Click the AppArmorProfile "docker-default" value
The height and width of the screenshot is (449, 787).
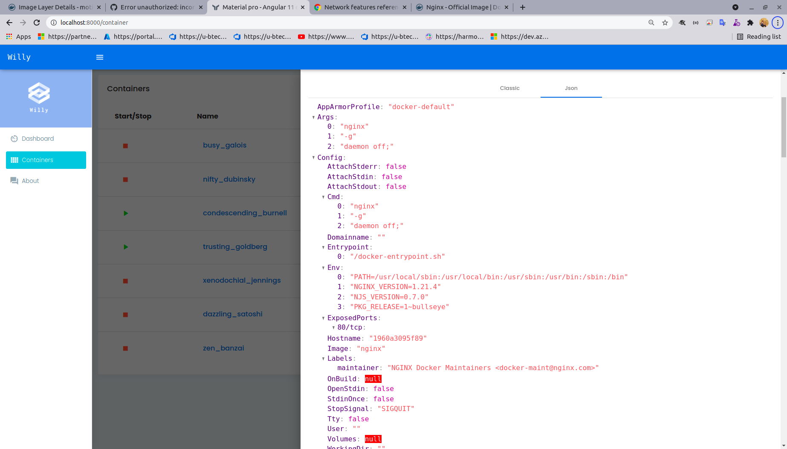(x=421, y=107)
